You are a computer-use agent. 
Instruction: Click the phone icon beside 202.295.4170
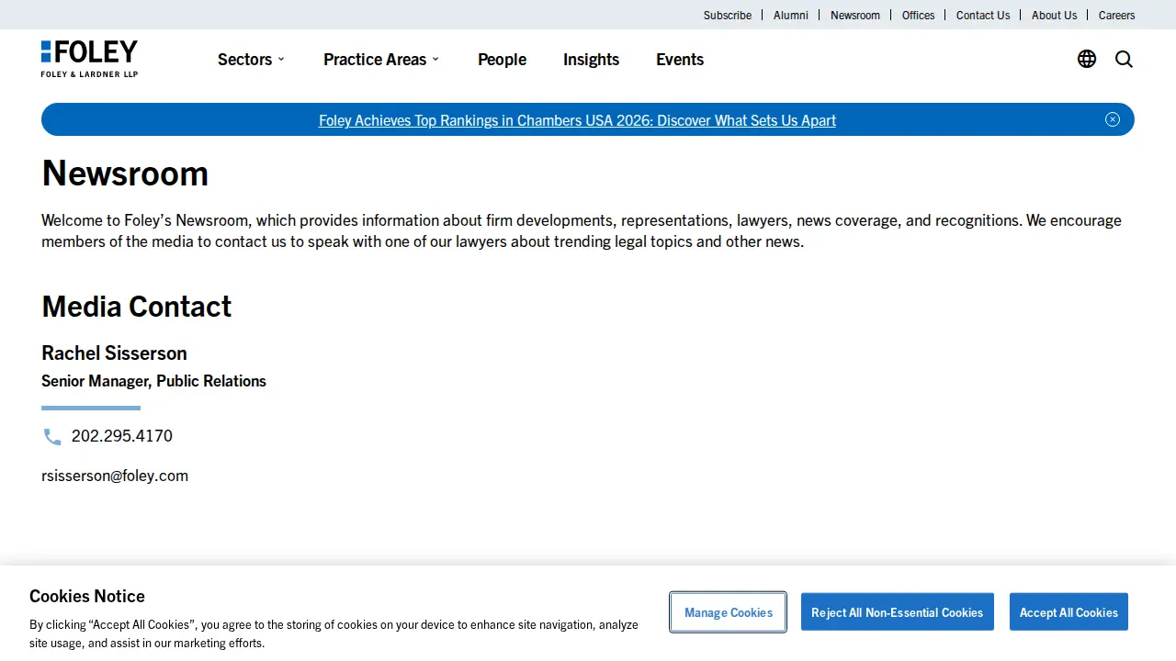[52, 437]
